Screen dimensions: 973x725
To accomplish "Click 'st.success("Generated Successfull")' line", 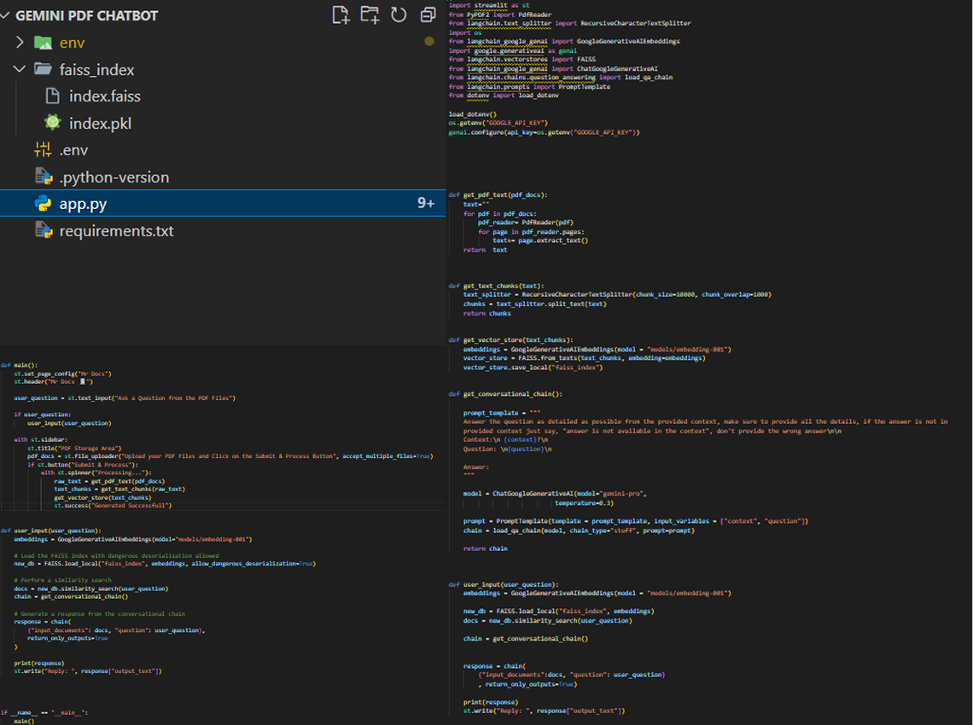I will point(113,506).
